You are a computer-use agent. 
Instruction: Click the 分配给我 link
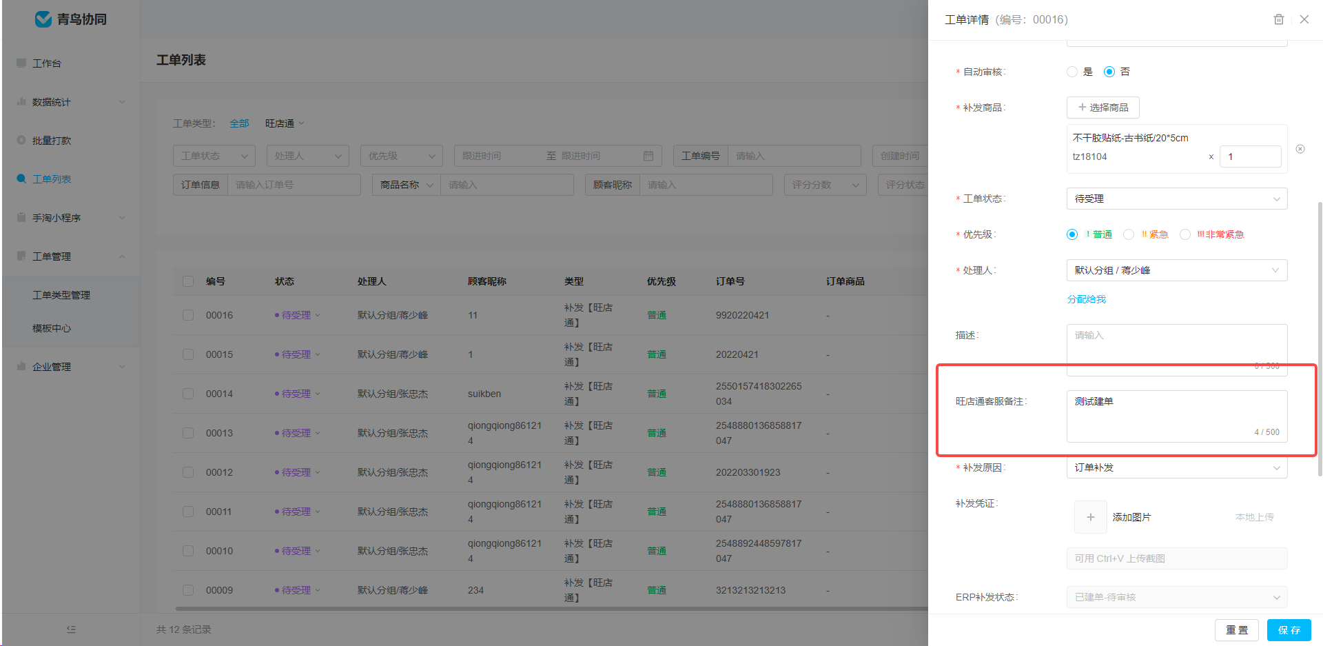(1087, 299)
